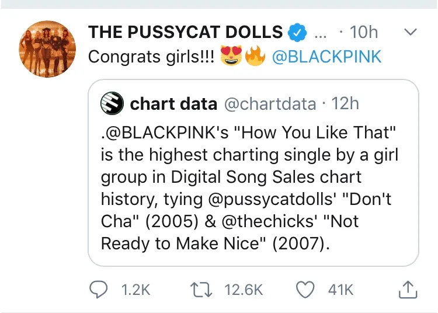Click the retweet arrows icon

pos(201,290)
